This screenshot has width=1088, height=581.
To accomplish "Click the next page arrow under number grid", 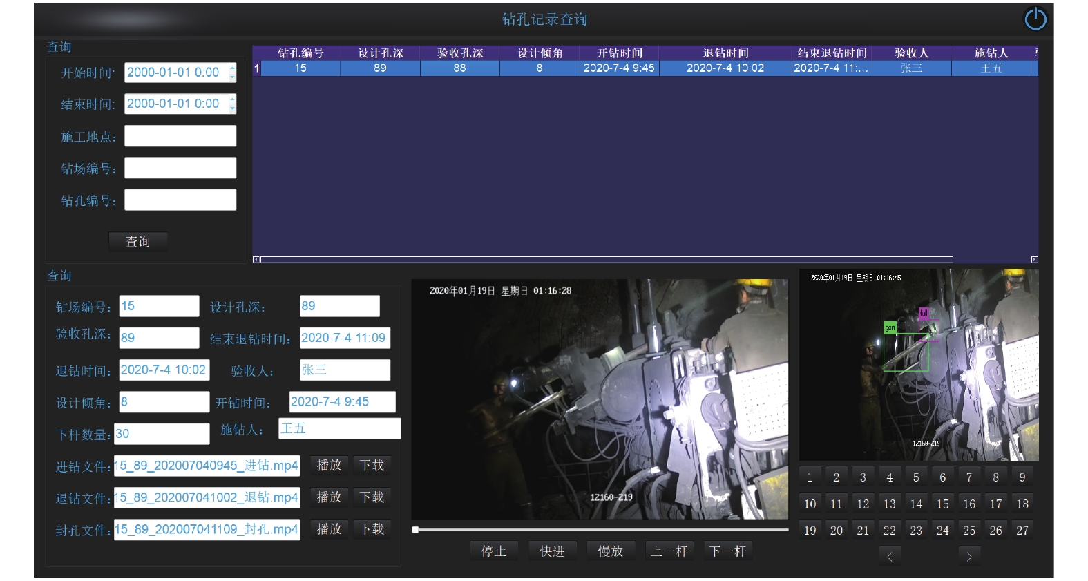I will click(x=968, y=557).
